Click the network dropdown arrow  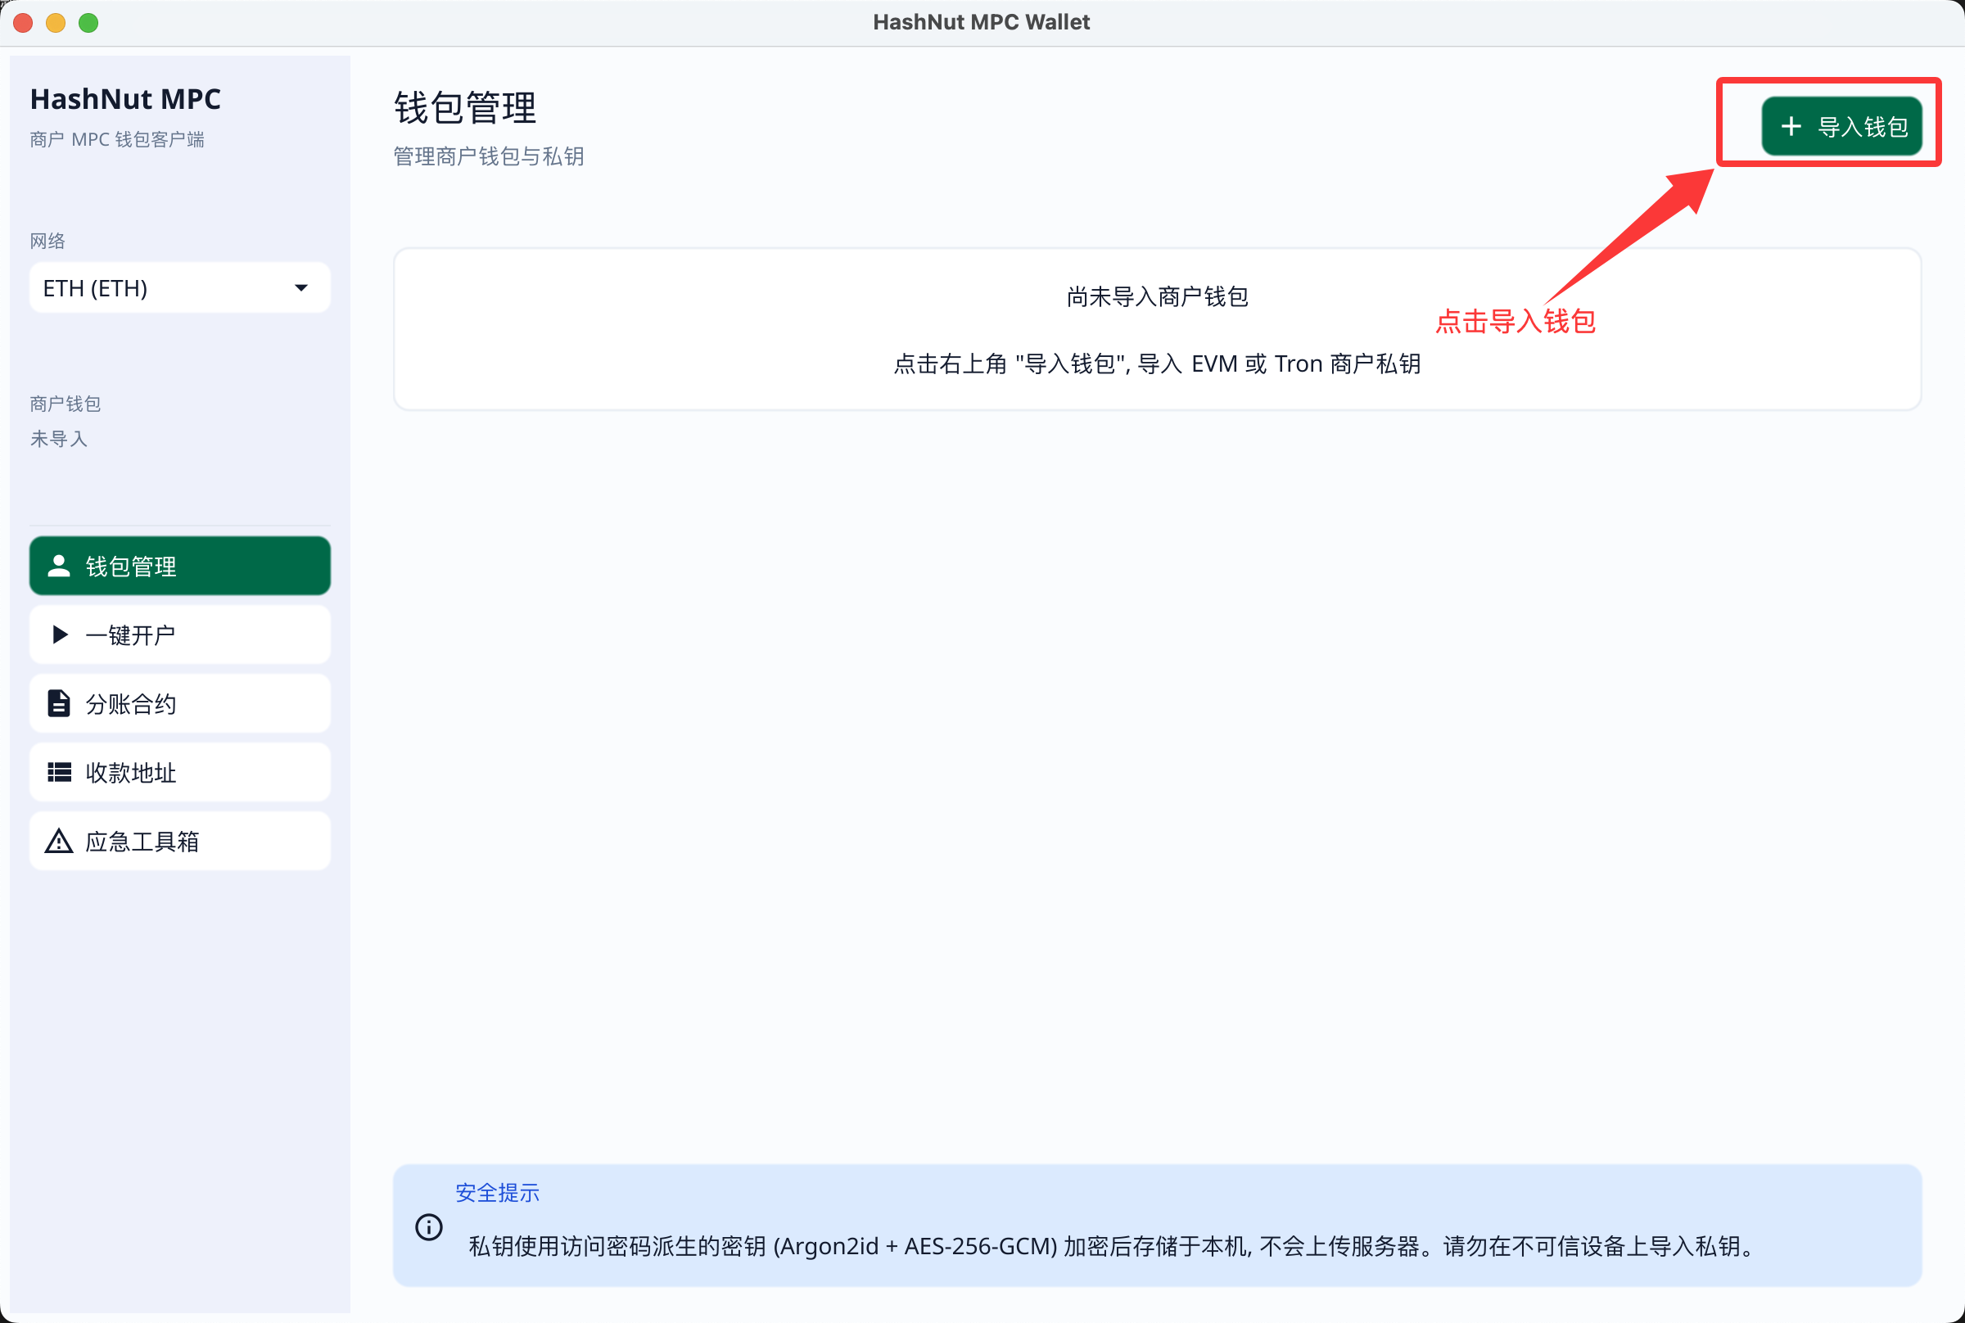[x=301, y=287]
